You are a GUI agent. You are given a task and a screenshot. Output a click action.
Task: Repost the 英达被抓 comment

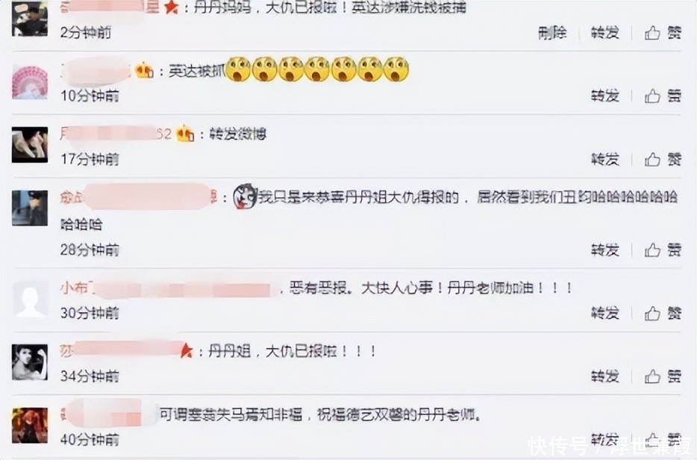(x=604, y=96)
